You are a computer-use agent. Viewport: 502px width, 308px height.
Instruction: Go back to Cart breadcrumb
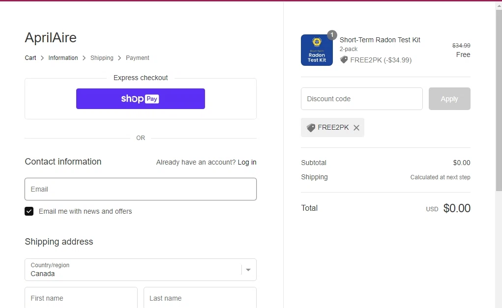tap(30, 58)
